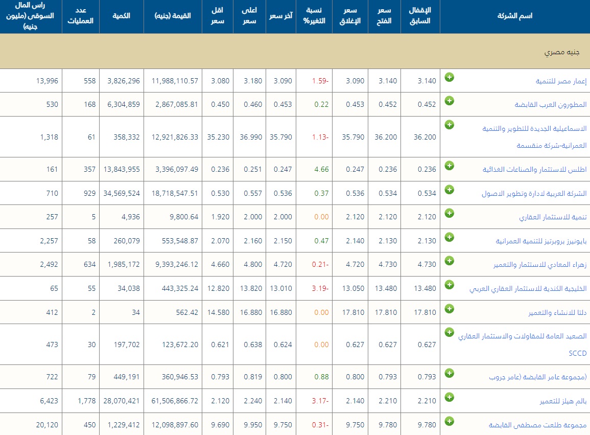Image resolution: width=590 pixels, height=435 pixels.
Task: Click the القيمة (جنيه) column header
Action: pos(173,16)
